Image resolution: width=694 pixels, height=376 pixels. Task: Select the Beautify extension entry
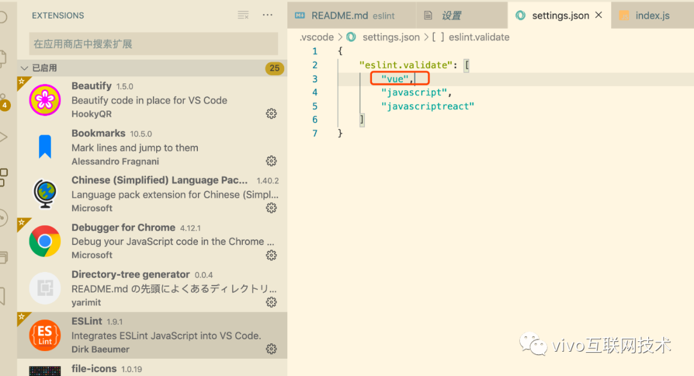tap(152, 100)
